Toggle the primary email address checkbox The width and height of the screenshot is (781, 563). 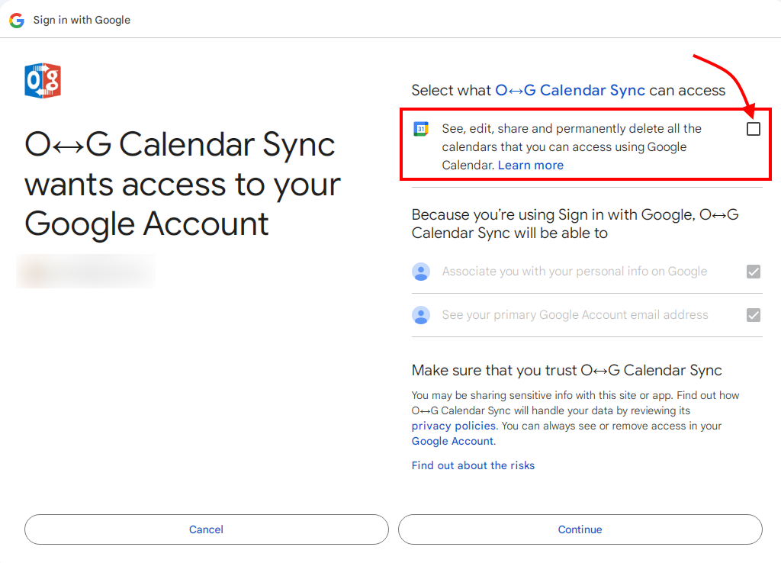pos(754,315)
